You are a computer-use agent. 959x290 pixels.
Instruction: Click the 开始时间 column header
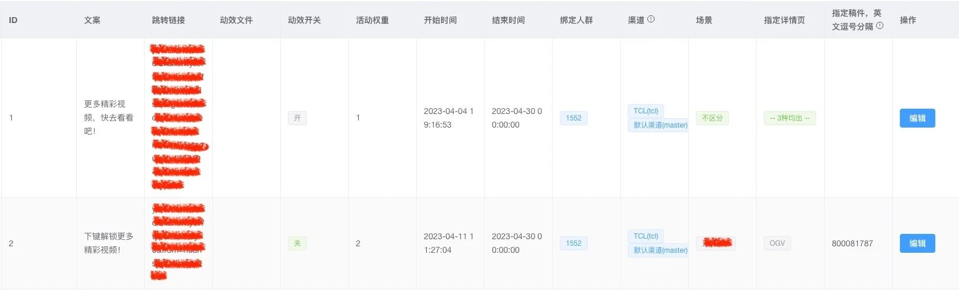440,20
